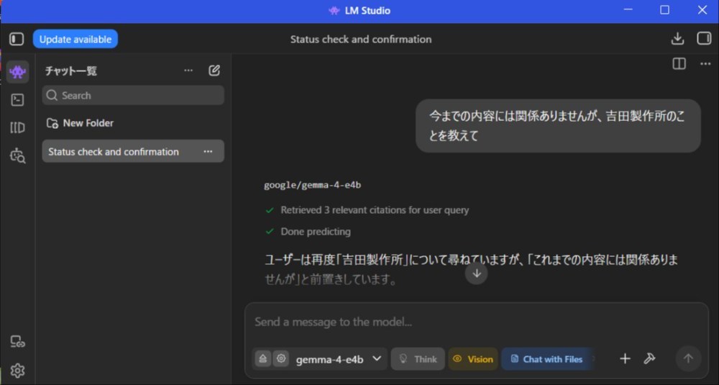Add attachment with plus icon
Screen dimensions: 719x385
(625, 359)
